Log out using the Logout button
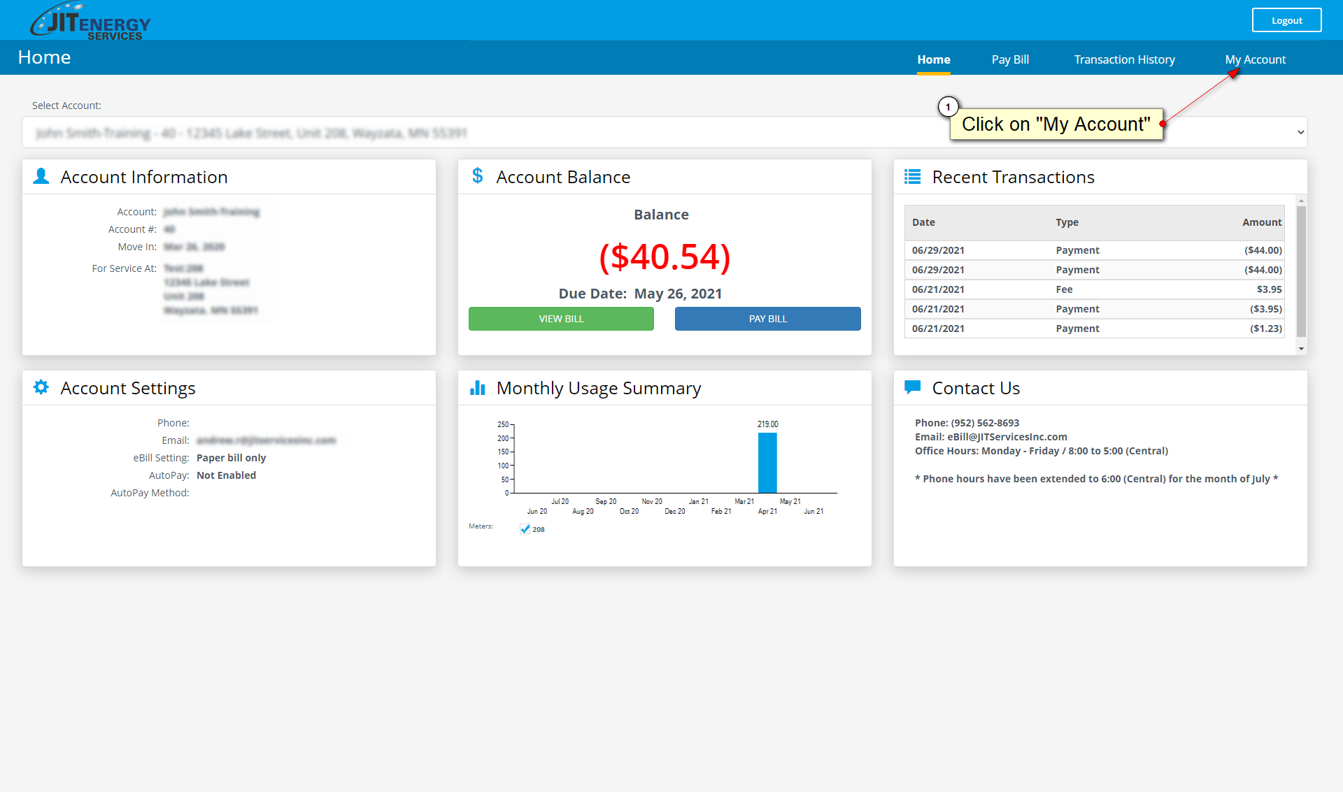The height and width of the screenshot is (792, 1343). click(x=1286, y=20)
